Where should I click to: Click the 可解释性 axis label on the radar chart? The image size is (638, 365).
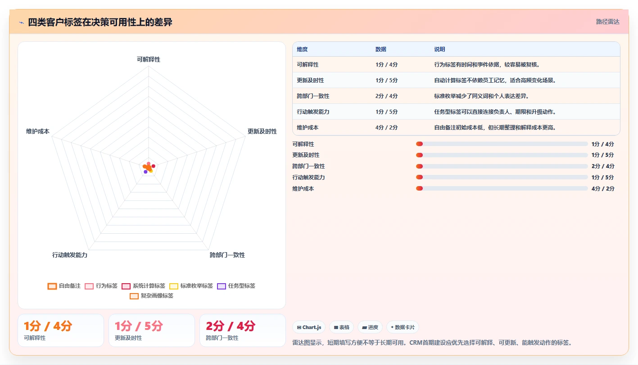149,59
